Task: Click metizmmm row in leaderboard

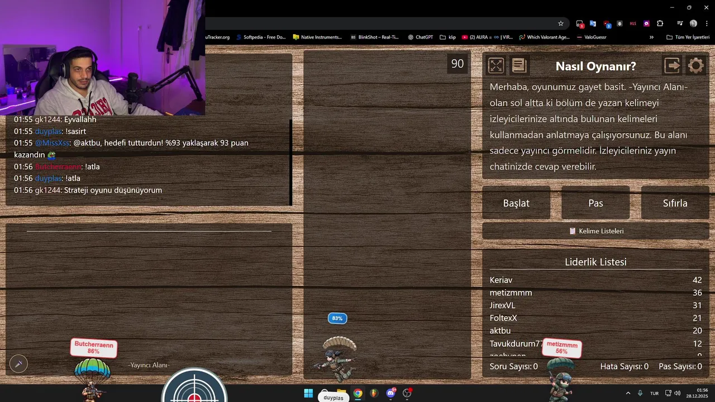Action: (x=595, y=293)
